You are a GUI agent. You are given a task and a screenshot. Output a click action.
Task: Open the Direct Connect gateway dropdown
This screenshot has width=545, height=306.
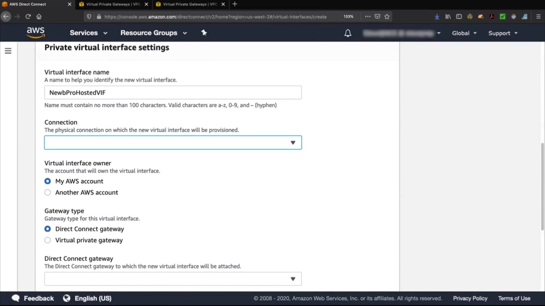(x=173, y=279)
